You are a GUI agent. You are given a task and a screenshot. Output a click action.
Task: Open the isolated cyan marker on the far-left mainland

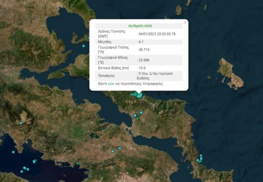pos(21,123)
